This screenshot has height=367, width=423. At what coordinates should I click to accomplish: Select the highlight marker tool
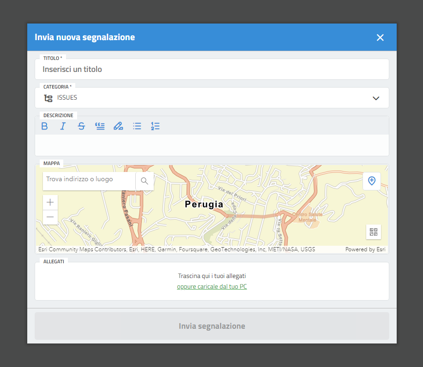tap(118, 126)
